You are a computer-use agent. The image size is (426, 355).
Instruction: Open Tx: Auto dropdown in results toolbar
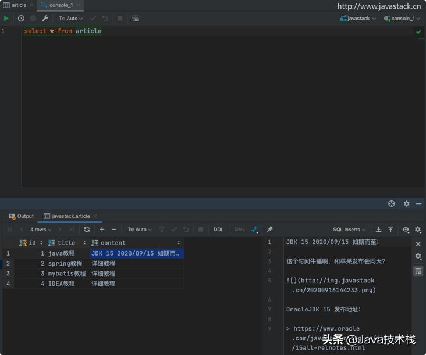click(140, 230)
